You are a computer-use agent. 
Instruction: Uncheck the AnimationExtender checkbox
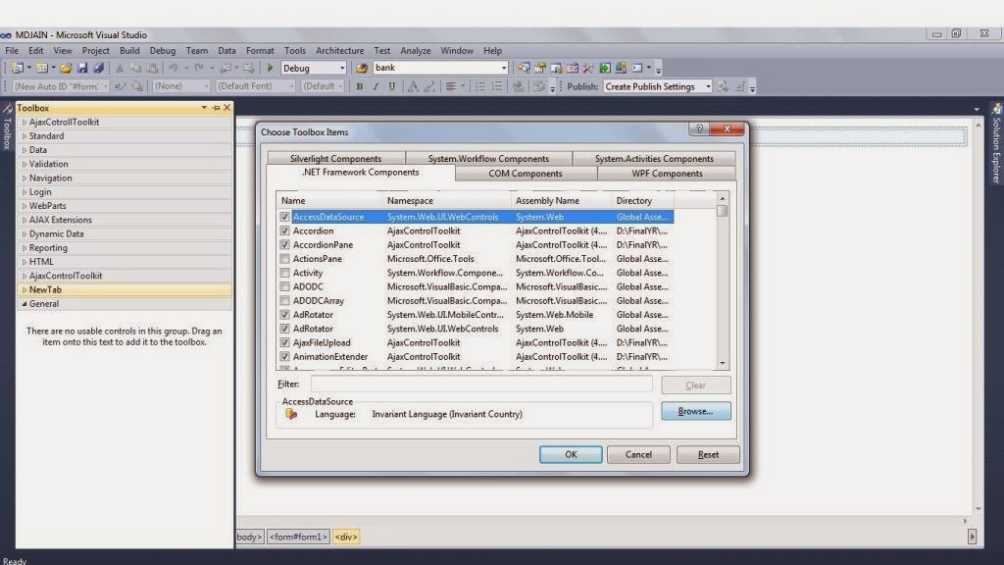click(284, 357)
